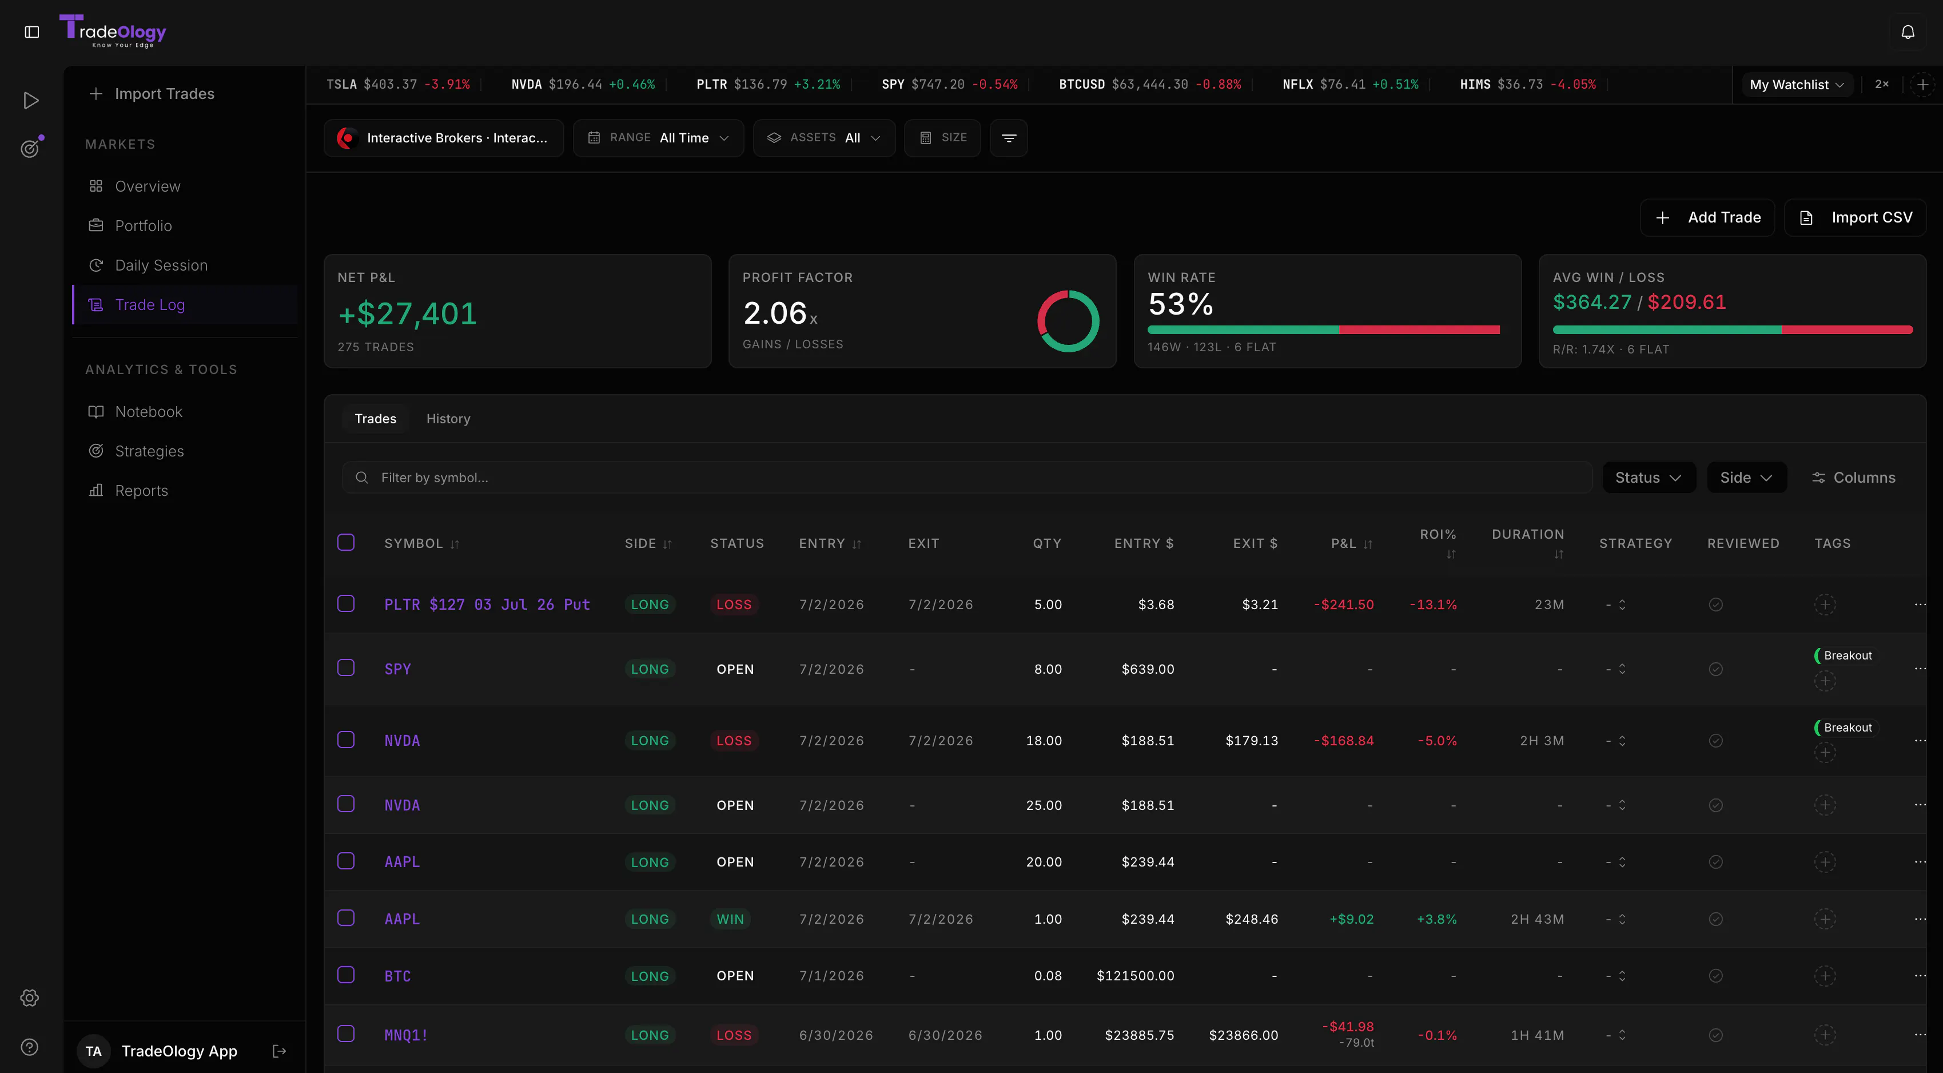Mark the NVDA loss trade as reviewed
Viewport: 1943px width, 1073px height.
click(1715, 741)
